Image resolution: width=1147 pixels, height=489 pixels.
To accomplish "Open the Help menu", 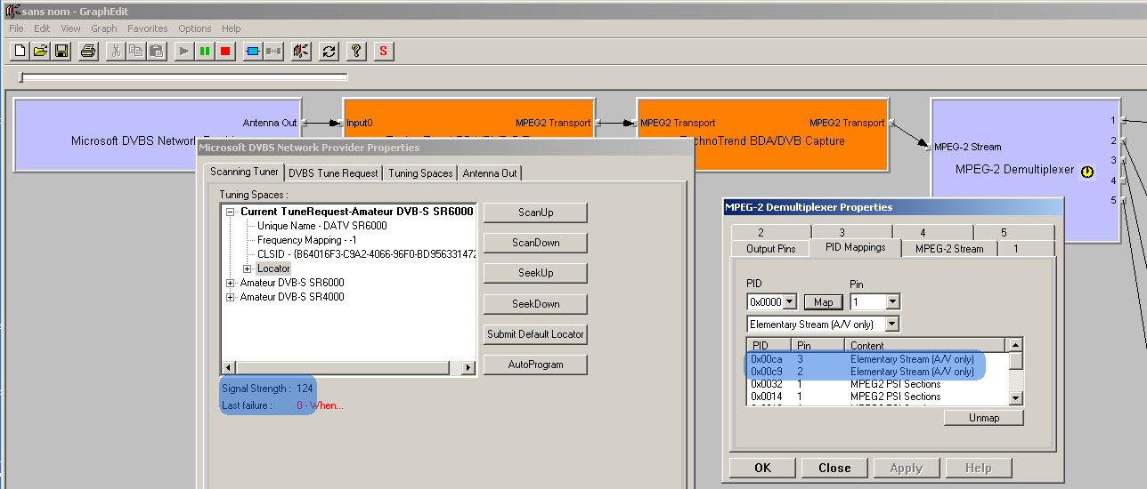I will (232, 28).
